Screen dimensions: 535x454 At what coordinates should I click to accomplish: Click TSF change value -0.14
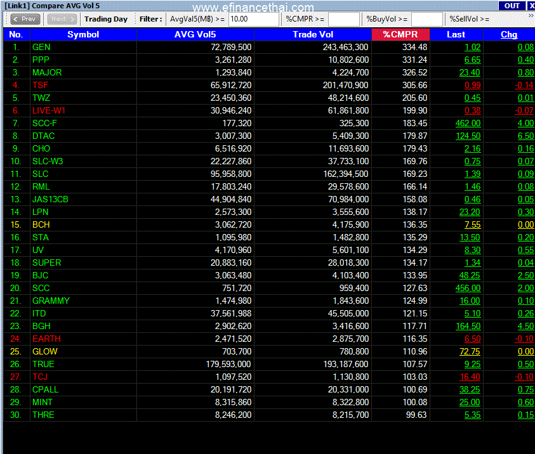[x=524, y=85]
